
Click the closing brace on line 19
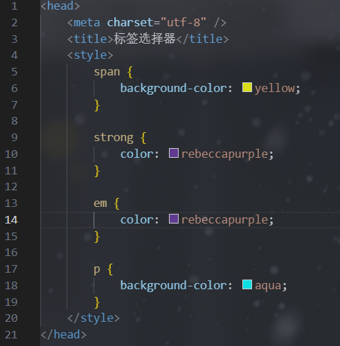coord(97,302)
